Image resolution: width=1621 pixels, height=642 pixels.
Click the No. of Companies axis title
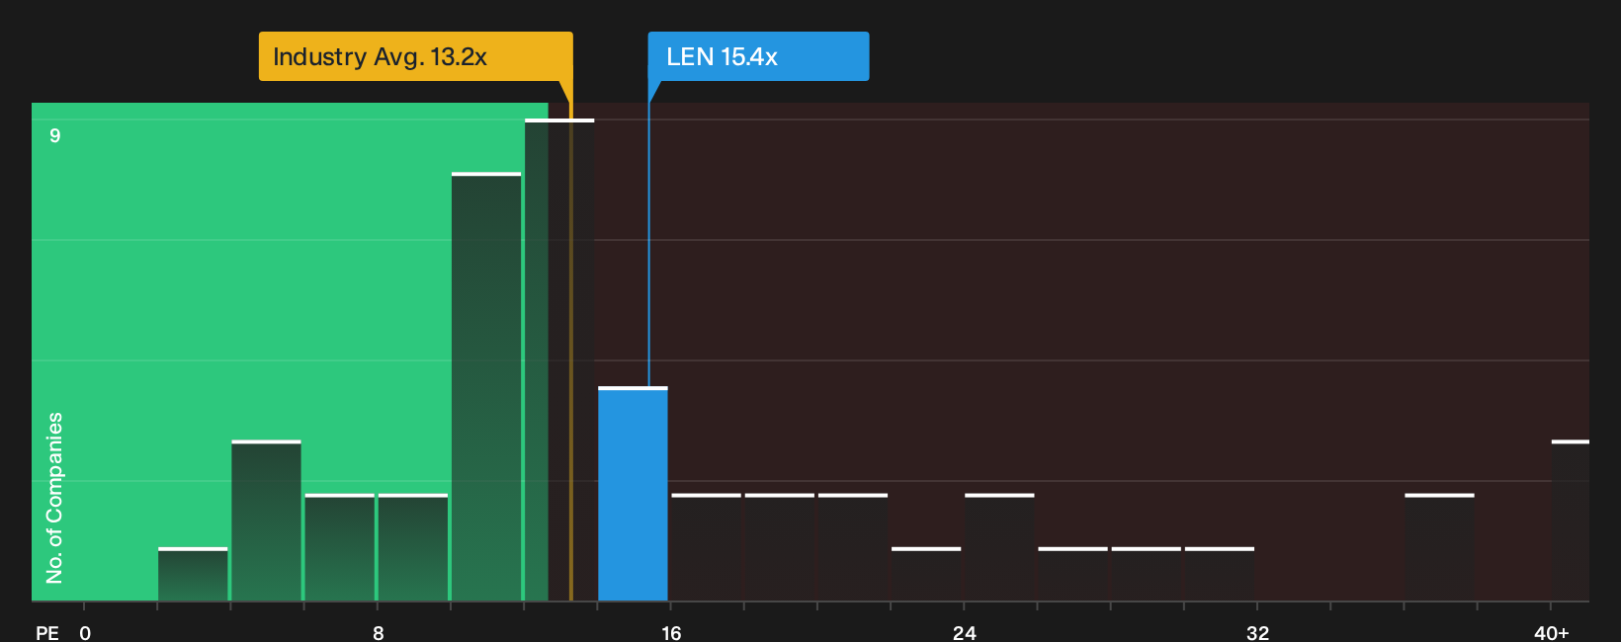[54, 498]
